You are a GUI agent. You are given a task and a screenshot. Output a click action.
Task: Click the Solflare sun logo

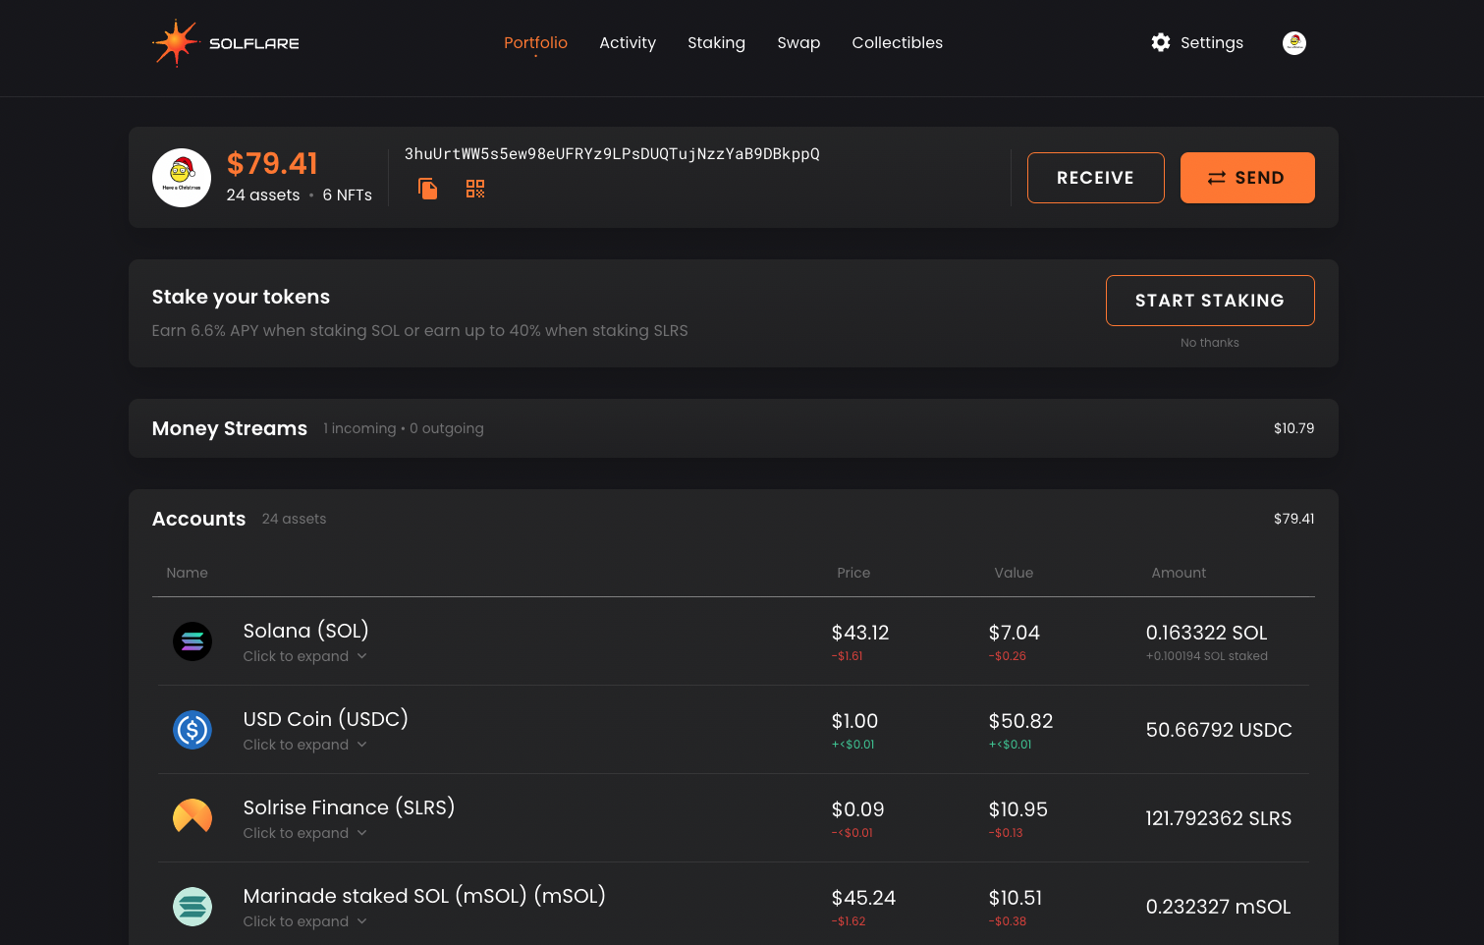click(x=176, y=43)
